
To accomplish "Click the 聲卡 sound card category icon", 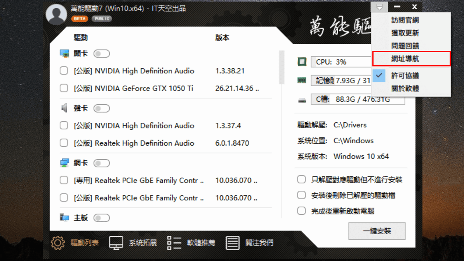I will coord(64,108).
